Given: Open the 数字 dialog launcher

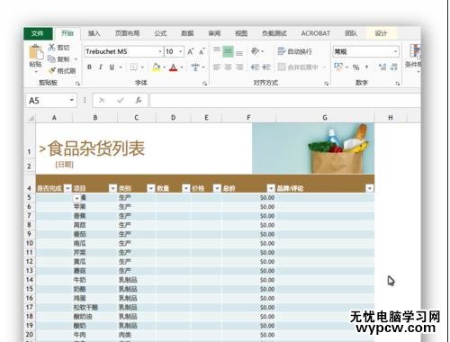Looking at the screenshot, I should [398, 84].
